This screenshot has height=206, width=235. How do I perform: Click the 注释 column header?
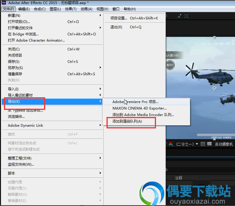(x=178, y=178)
